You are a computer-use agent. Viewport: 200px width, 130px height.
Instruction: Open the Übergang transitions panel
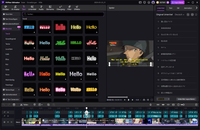[x=60, y=8]
